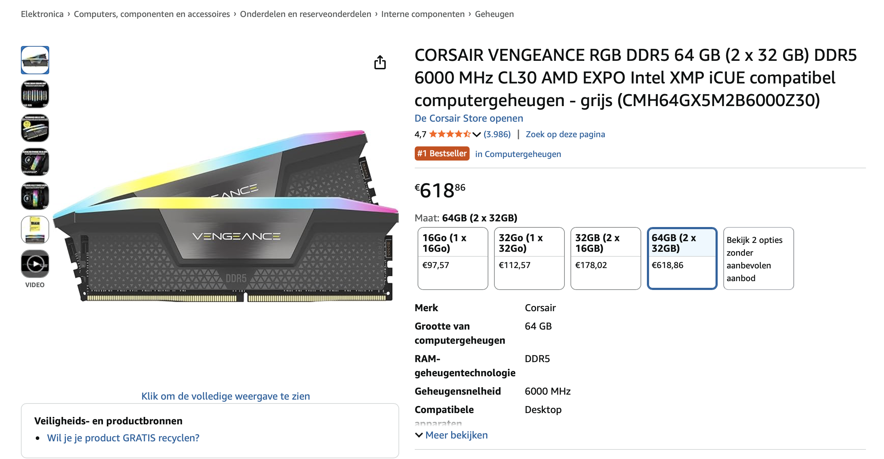Select the 32GB (2 x 16GB) size option
Viewport: 884px width, 459px height.
point(605,258)
